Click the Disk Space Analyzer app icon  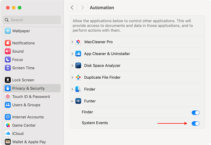click(x=78, y=65)
